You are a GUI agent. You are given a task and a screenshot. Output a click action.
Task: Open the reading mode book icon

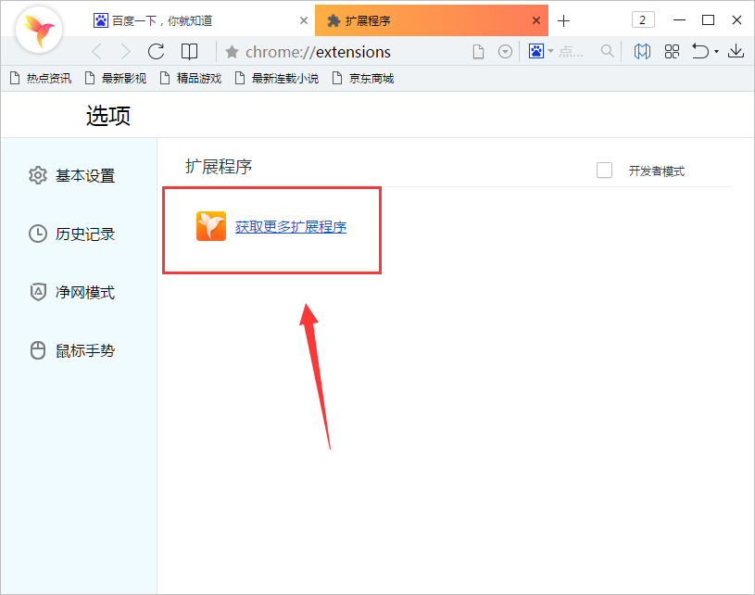click(189, 51)
